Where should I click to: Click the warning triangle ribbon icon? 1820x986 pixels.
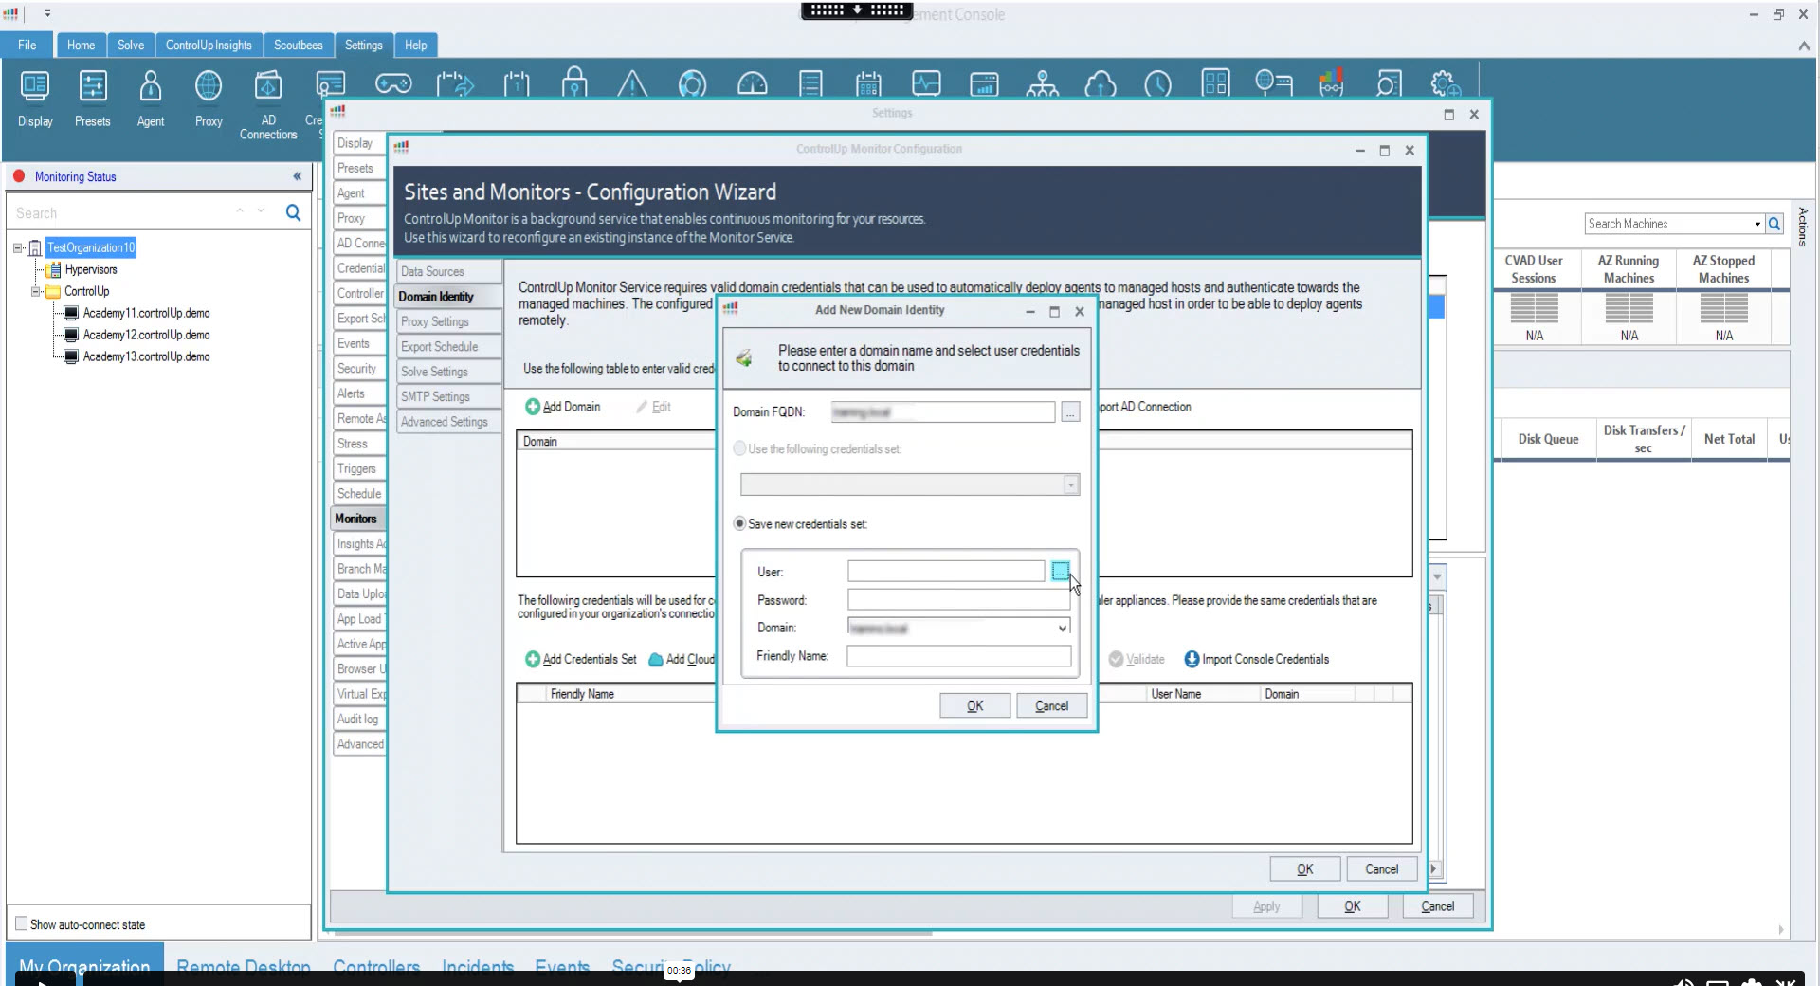[632, 84]
